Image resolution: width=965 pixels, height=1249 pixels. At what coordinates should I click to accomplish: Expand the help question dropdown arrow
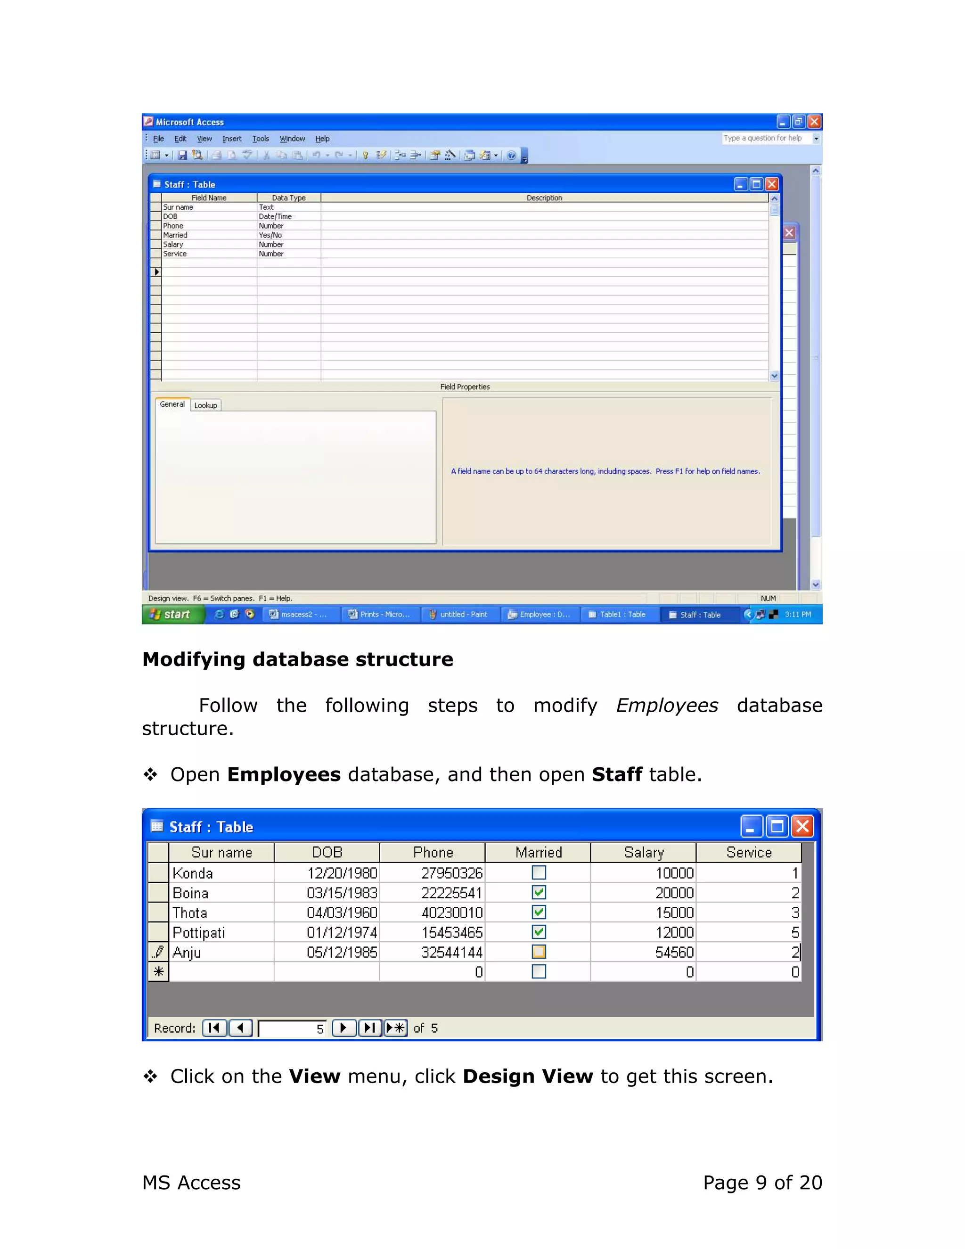[816, 139]
